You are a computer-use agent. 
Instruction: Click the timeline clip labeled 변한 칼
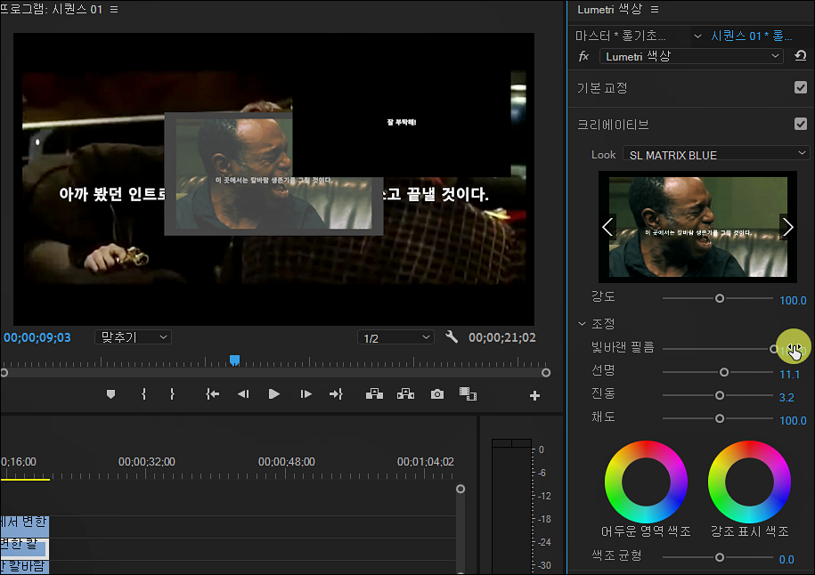click(24, 548)
